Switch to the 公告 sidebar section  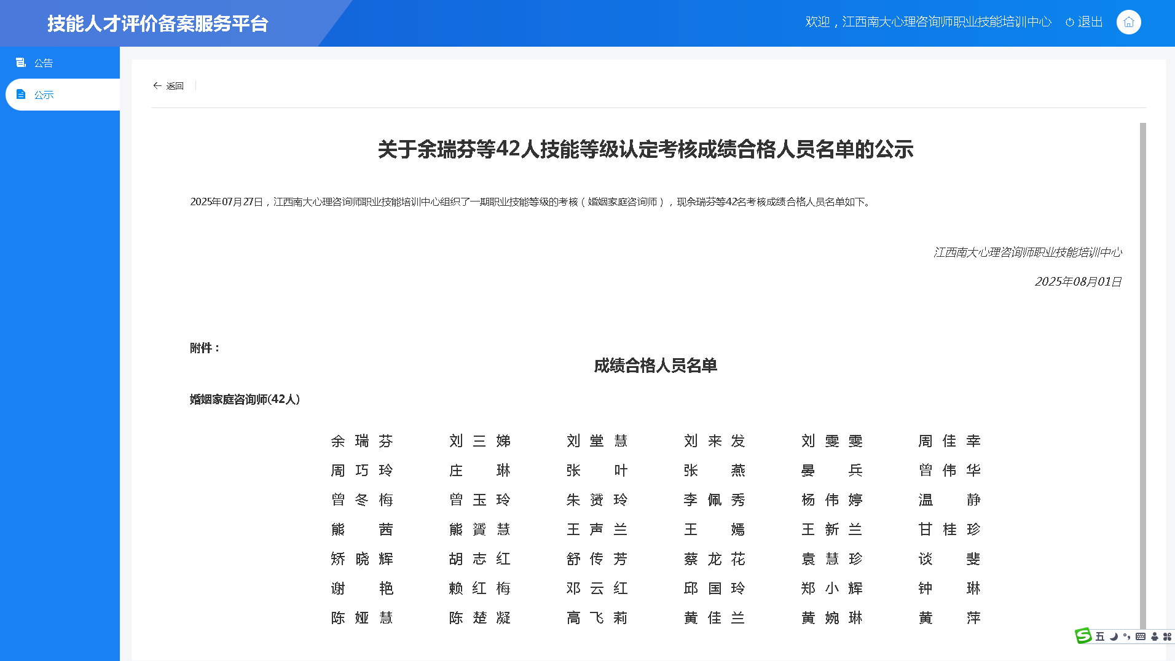[x=42, y=62]
